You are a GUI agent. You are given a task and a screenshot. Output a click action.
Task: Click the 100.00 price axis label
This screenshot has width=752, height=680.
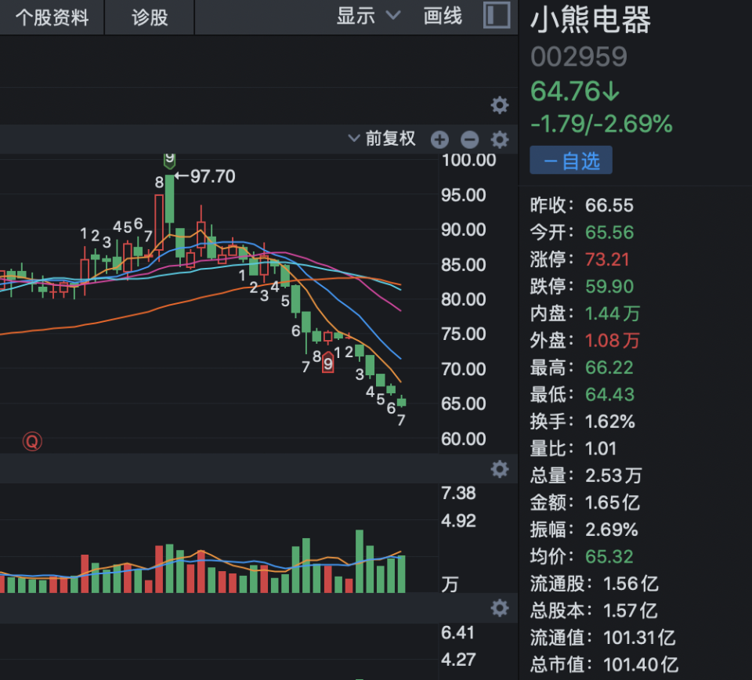click(x=468, y=160)
